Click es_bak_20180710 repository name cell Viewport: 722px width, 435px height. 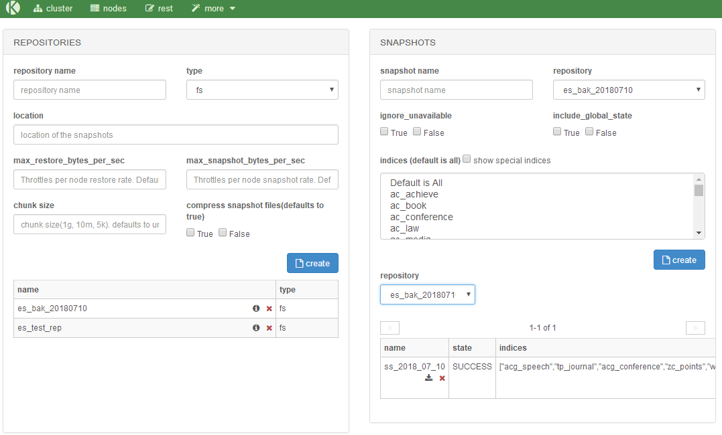pos(145,309)
